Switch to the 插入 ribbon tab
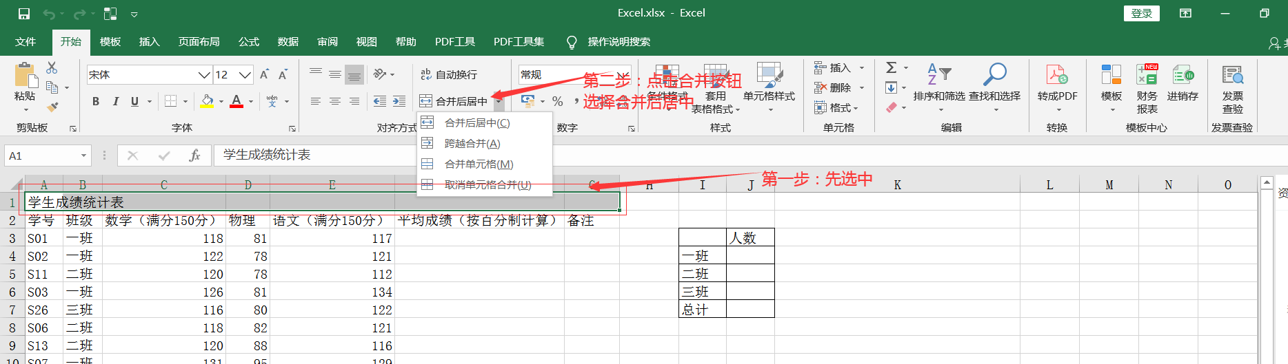This screenshot has height=364, width=1288. click(x=149, y=42)
